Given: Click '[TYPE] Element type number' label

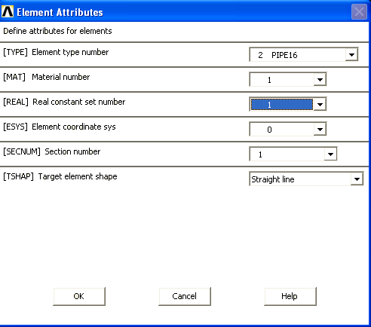Looking at the screenshot, I should [x=56, y=52].
